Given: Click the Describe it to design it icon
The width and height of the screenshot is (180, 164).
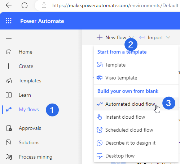Looking at the screenshot, I should 100,143.
